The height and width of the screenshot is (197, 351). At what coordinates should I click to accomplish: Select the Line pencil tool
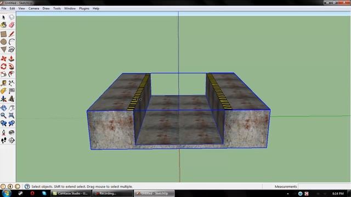point(12,34)
